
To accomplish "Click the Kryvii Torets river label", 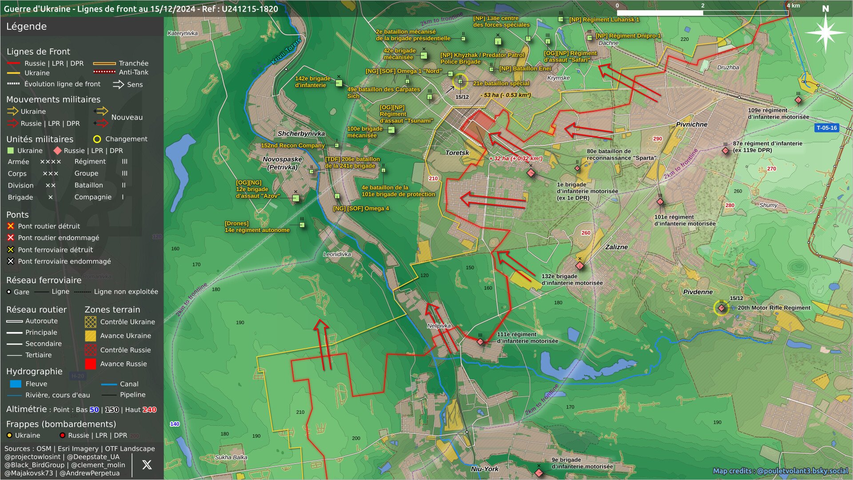I will tap(287, 52).
